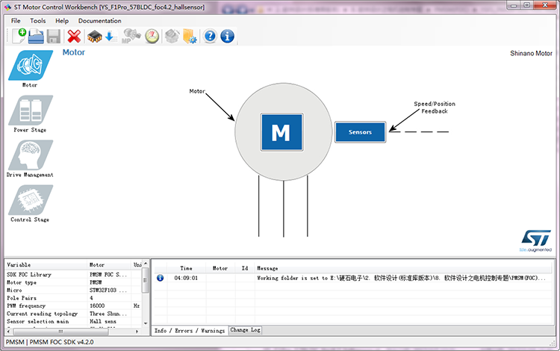This screenshot has height=351, width=560.
Task: Click the blue M motor block
Action: tap(280, 133)
